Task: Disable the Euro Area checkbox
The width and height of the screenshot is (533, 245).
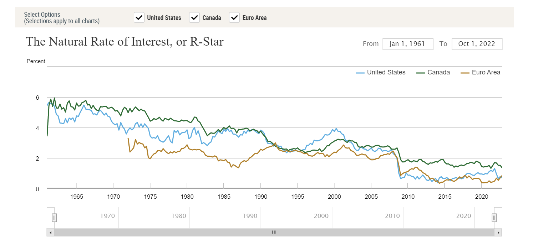Action: point(234,17)
